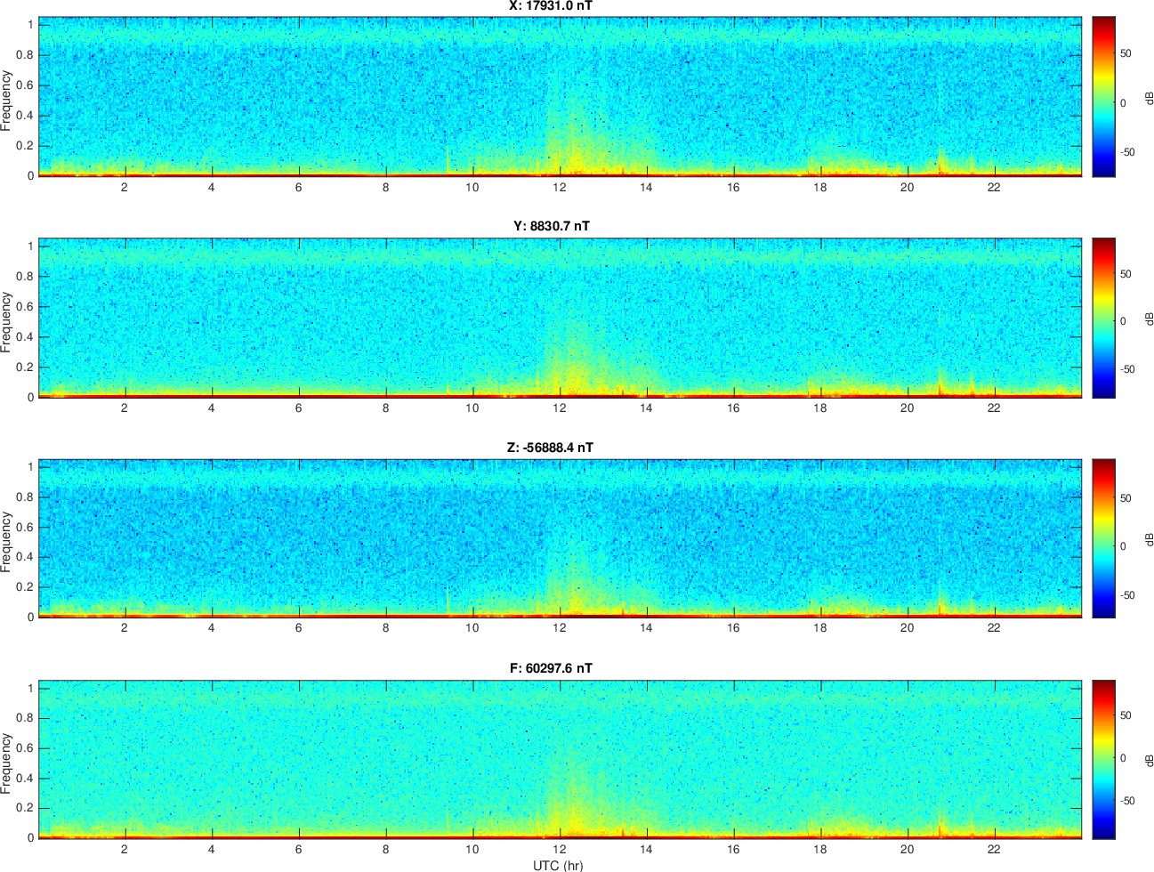Click the '12' hour tick under the X panel
1154x872 pixels.
click(x=559, y=187)
